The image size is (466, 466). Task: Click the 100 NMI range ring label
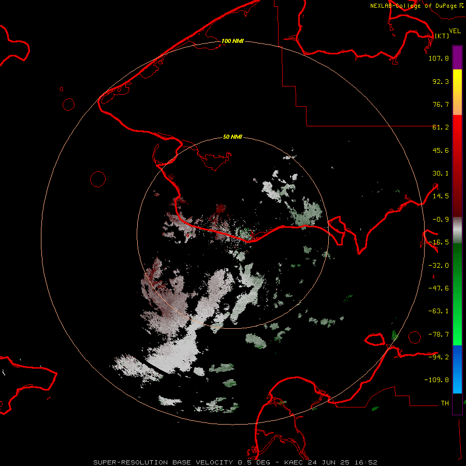click(232, 41)
